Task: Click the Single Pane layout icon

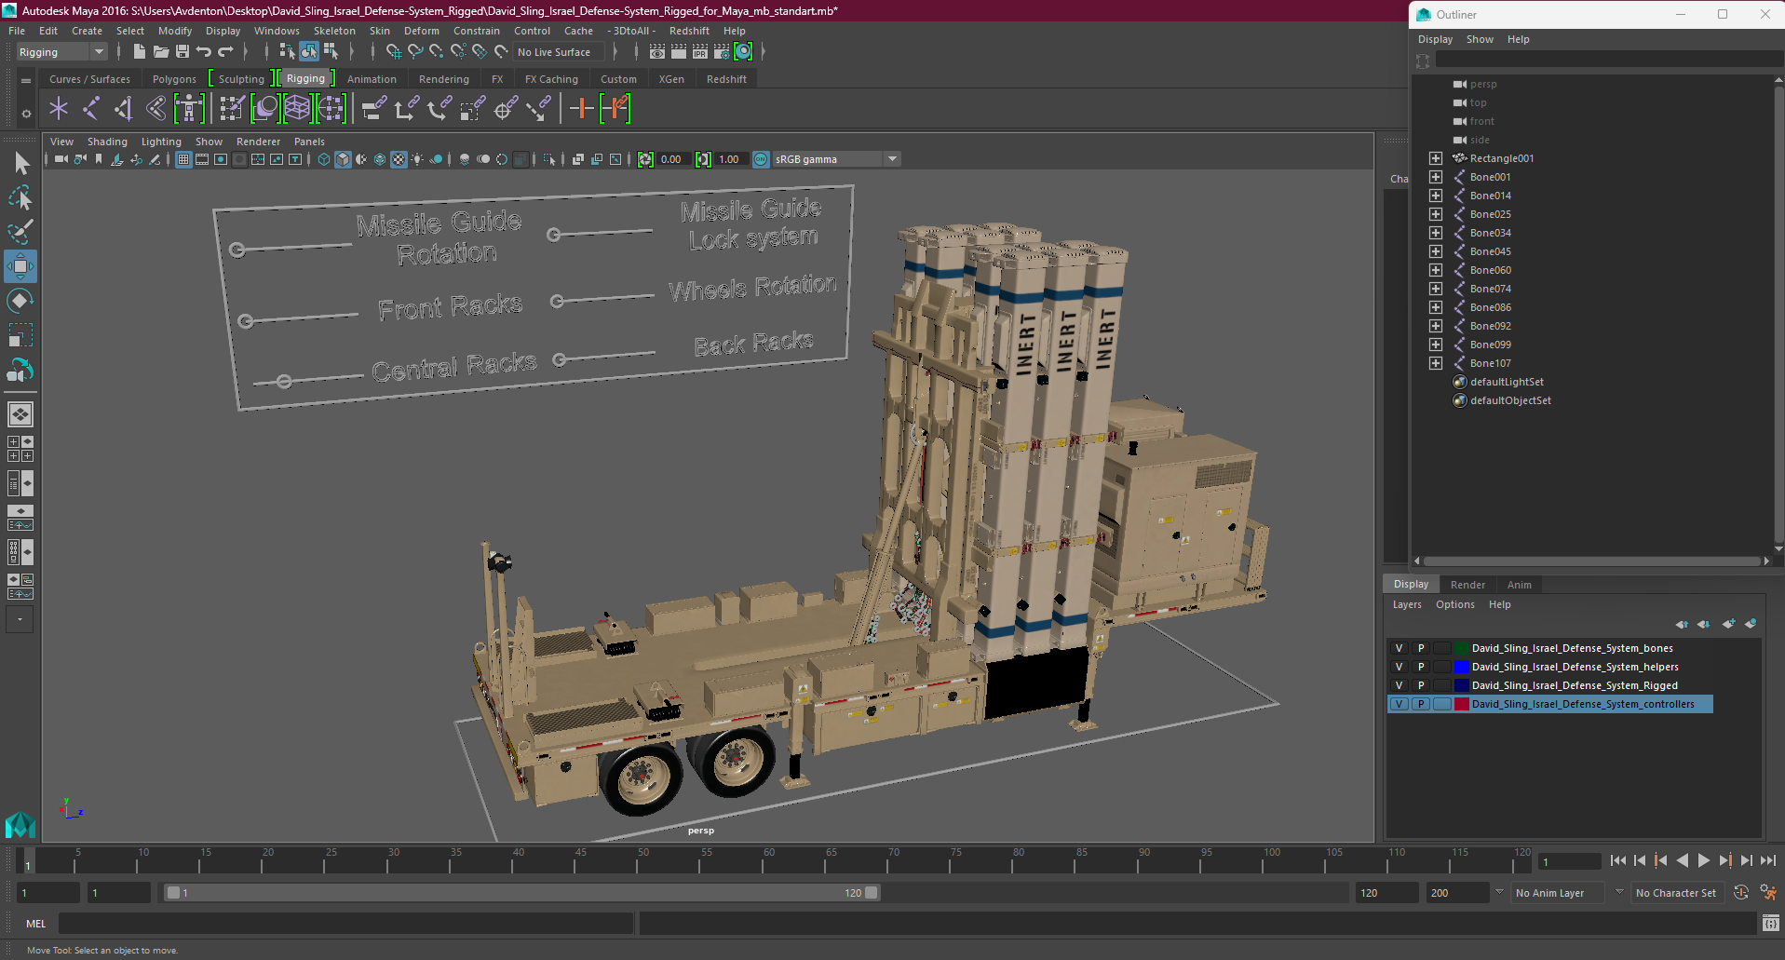Action: [x=20, y=414]
